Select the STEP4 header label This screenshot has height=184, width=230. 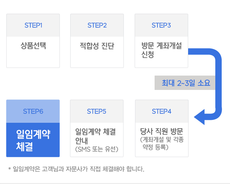point(162,111)
